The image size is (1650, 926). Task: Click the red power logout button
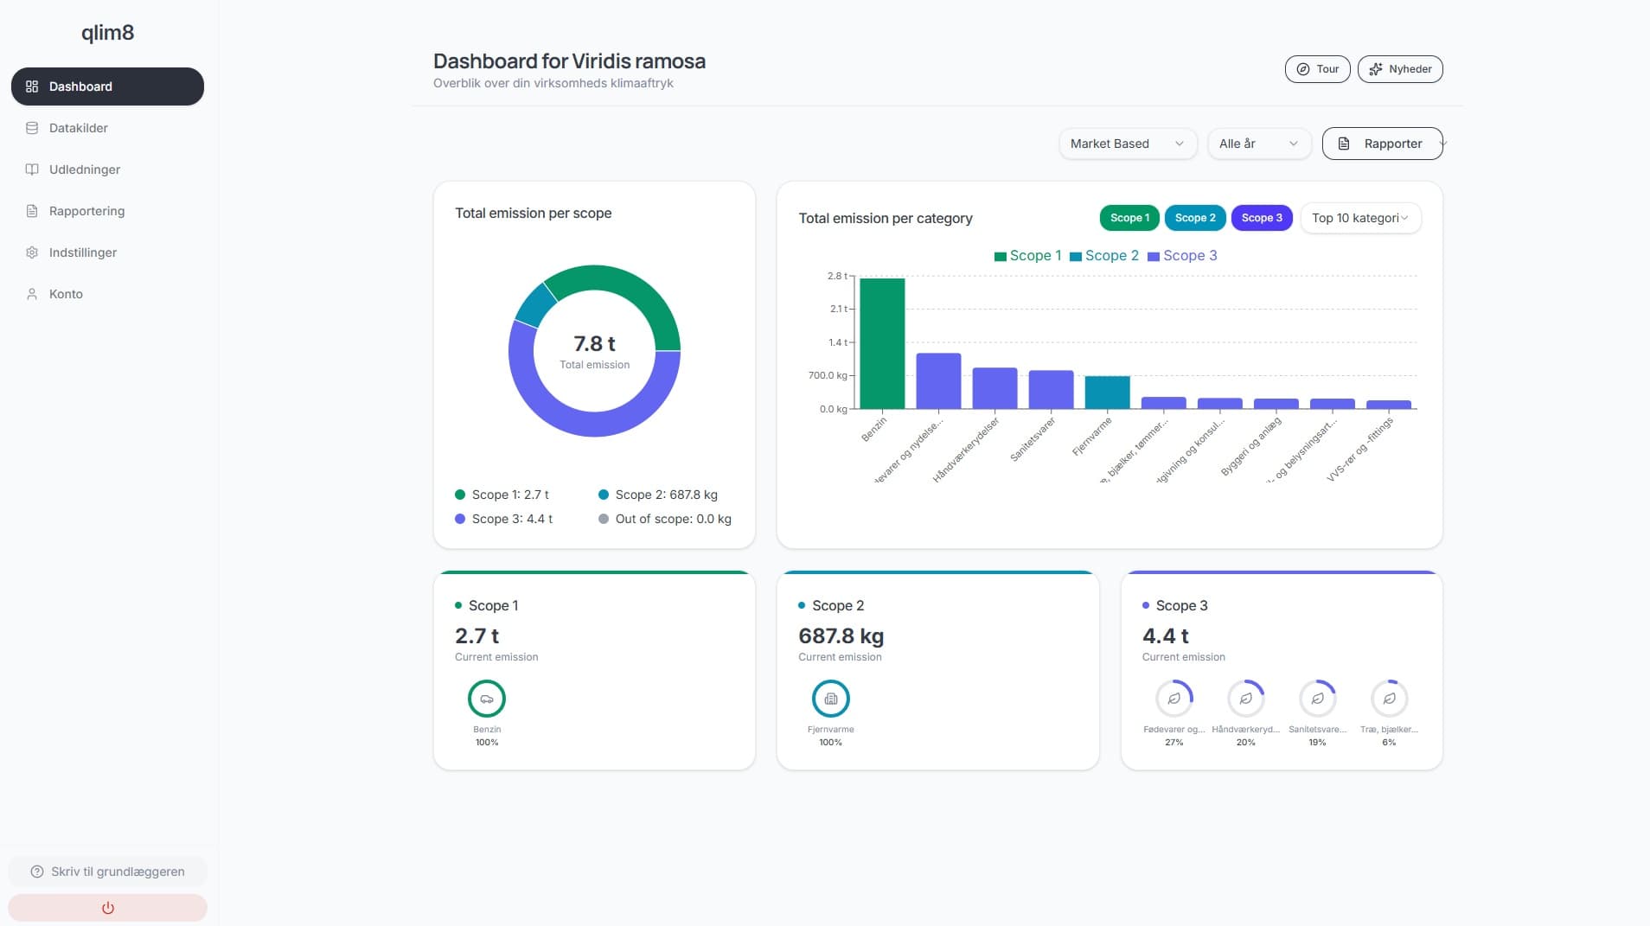point(107,908)
